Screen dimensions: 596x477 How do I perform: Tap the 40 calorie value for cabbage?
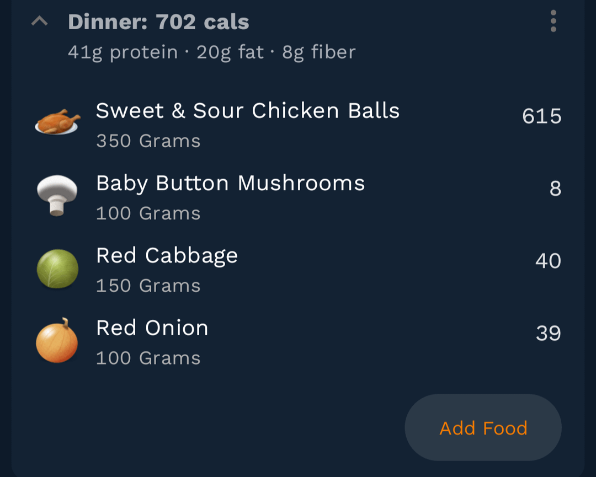pyautogui.click(x=548, y=261)
